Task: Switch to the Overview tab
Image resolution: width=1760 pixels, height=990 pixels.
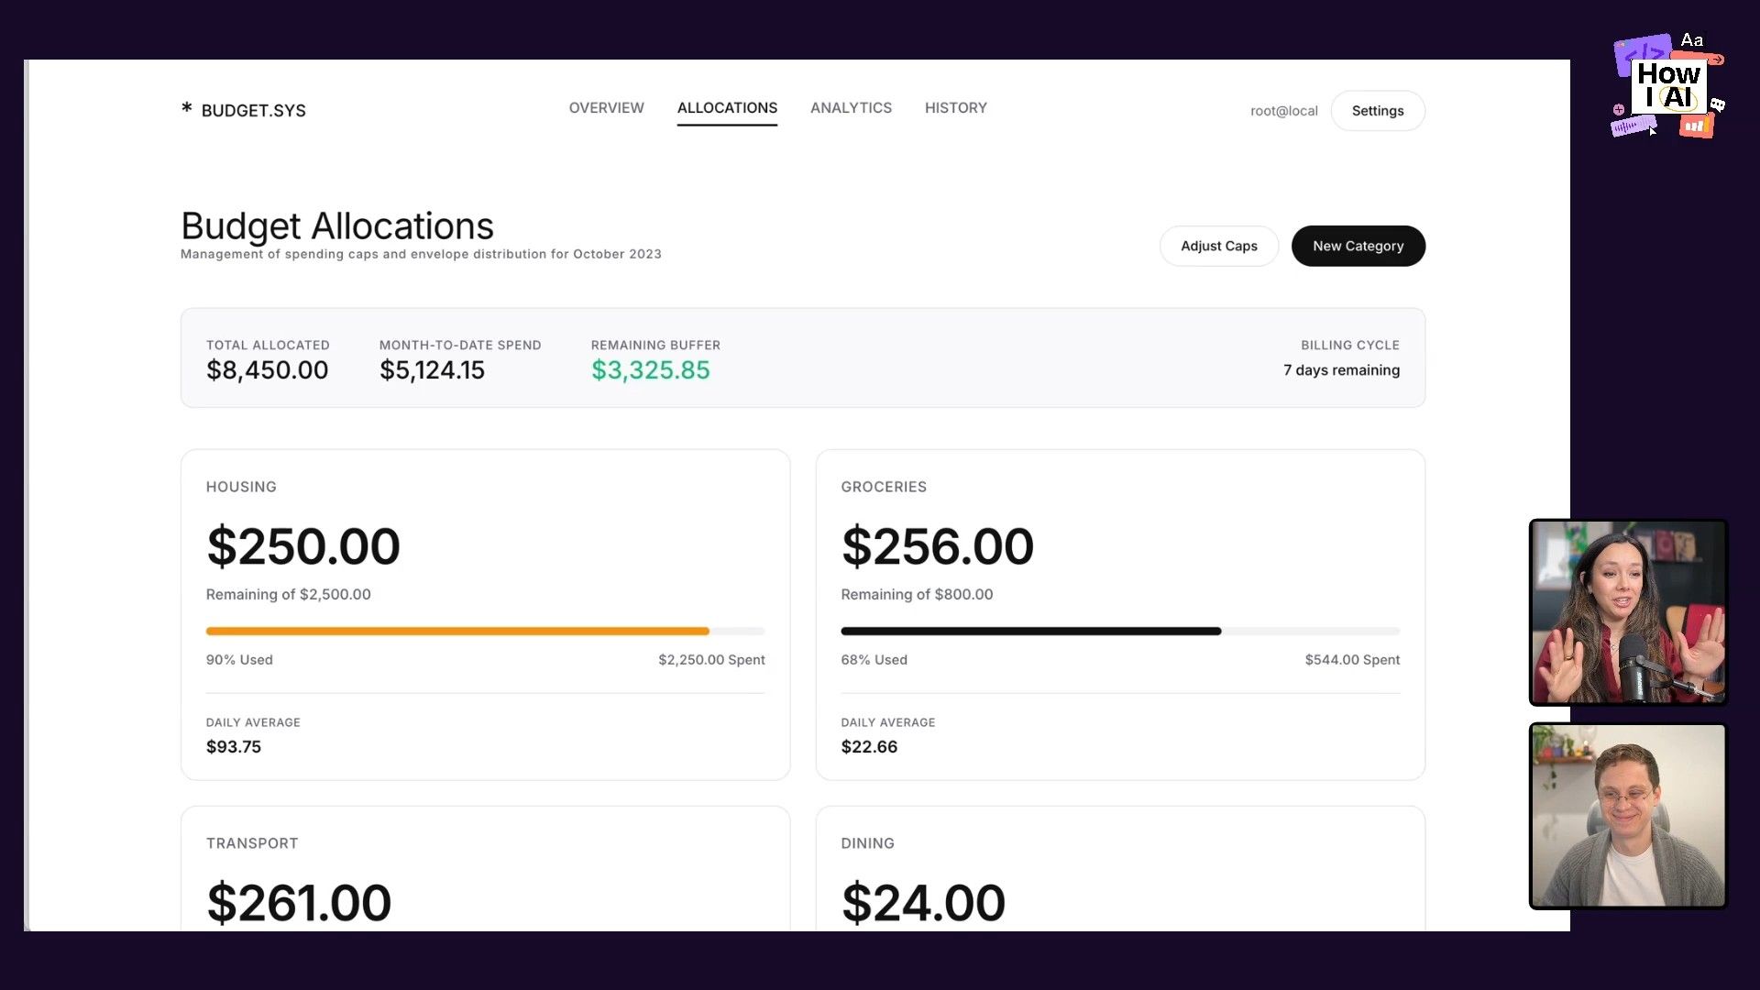Action: pos(606,108)
